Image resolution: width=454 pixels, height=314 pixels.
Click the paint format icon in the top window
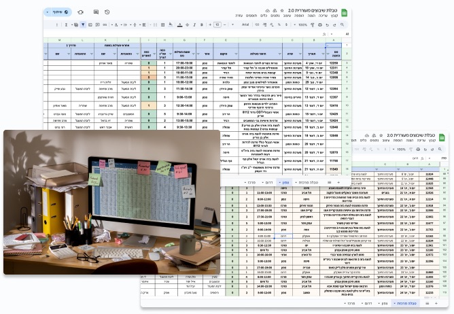pyautogui.click(x=313, y=25)
